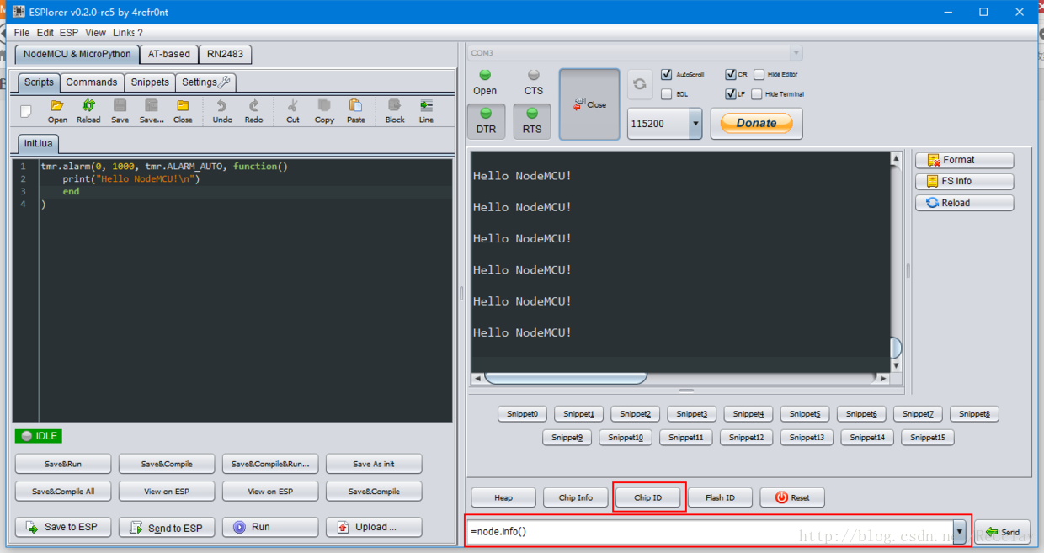Screen dimensions: 1044x553
Task: Toggle the DTR line
Action: [x=486, y=121]
